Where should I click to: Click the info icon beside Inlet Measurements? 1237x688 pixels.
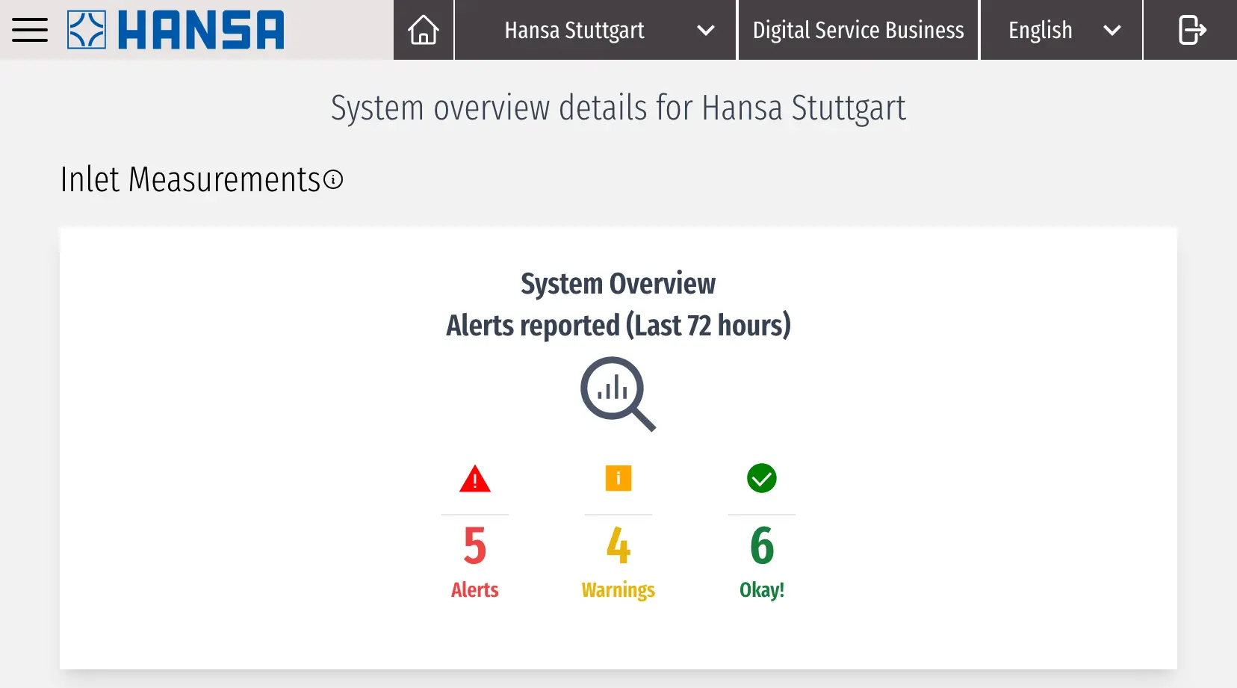pos(333,180)
